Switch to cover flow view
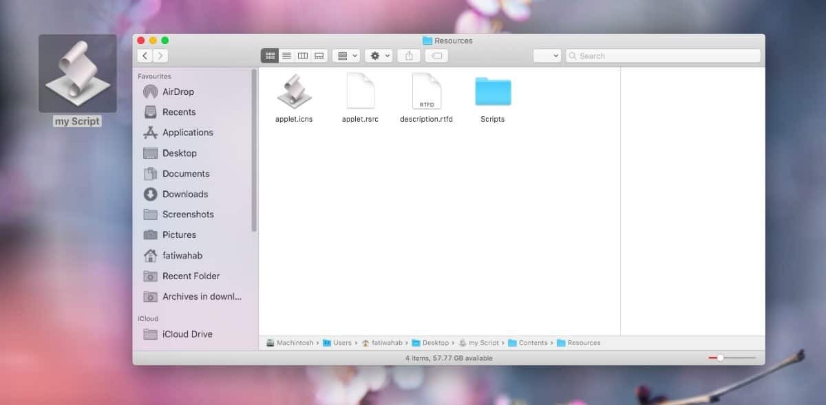The image size is (826, 405). coord(318,56)
